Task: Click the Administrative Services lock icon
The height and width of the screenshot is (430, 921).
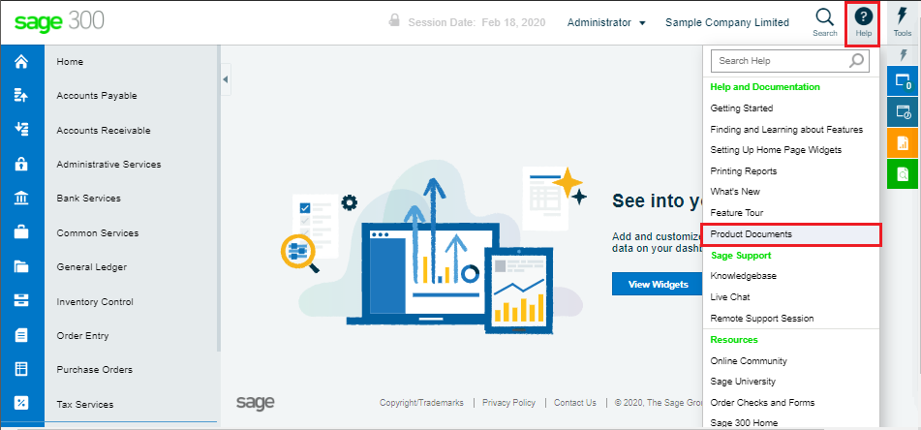Action: pos(21,164)
